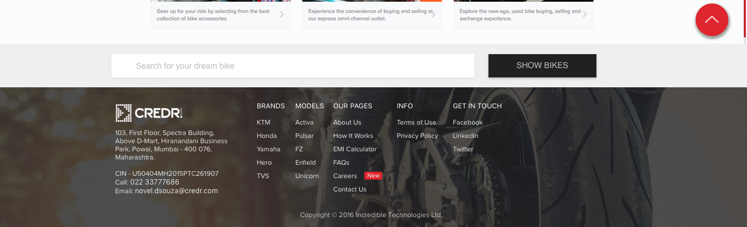Viewport: 747px width, 227px height.
Task: Click the OUR PAGES column heading
Action: (x=352, y=106)
